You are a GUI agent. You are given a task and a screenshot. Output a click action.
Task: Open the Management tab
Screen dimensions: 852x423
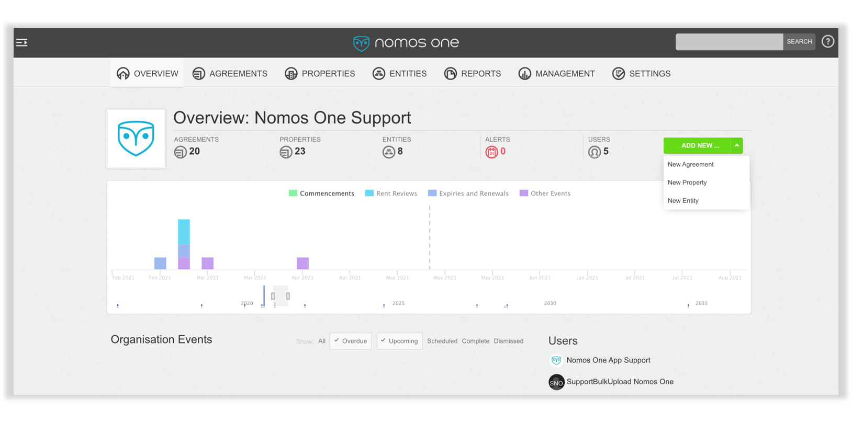pyautogui.click(x=556, y=74)
